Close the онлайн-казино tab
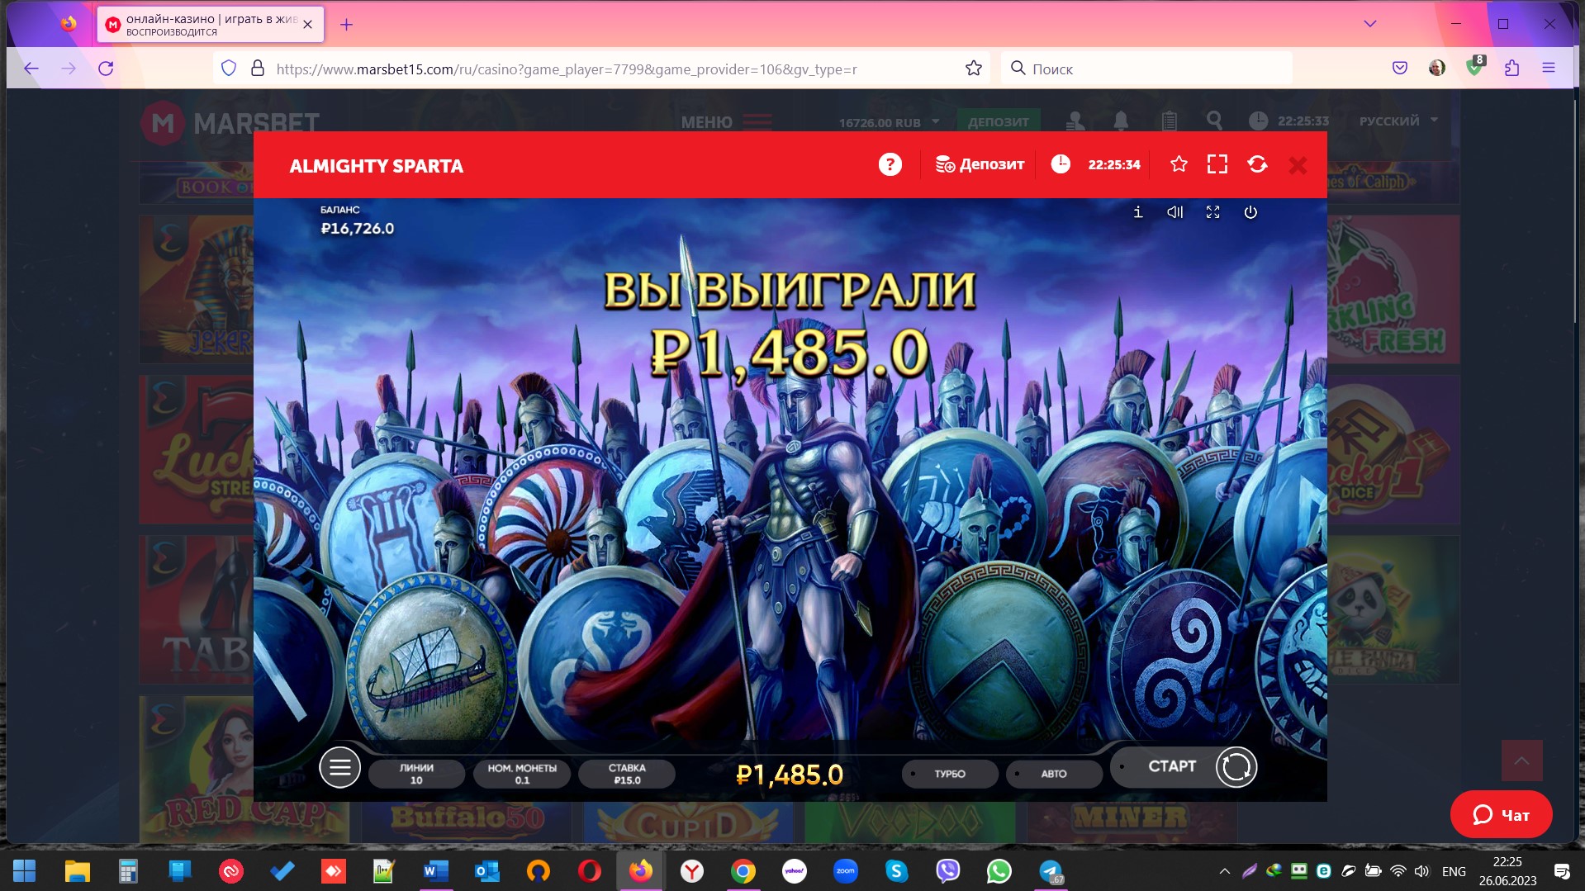This screenshot has width=1585, height=891. click(x=307, y=25)
